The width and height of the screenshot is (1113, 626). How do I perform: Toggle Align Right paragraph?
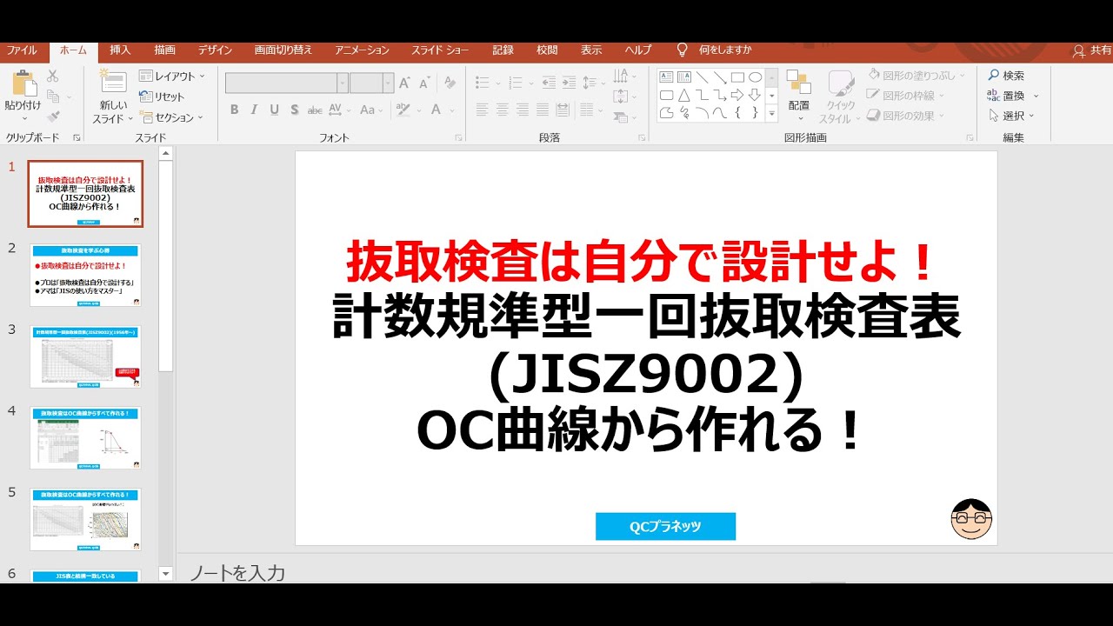[x=523, y=110]
